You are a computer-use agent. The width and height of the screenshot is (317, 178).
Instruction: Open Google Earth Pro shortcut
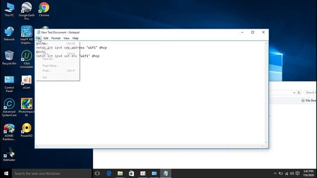coord(26,11)
